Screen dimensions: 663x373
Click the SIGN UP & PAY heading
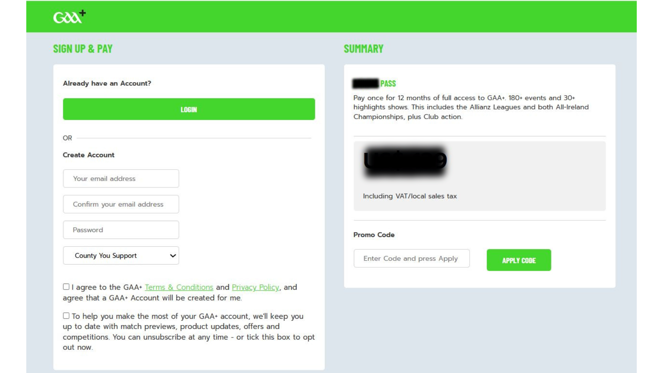tap(83, 49)
